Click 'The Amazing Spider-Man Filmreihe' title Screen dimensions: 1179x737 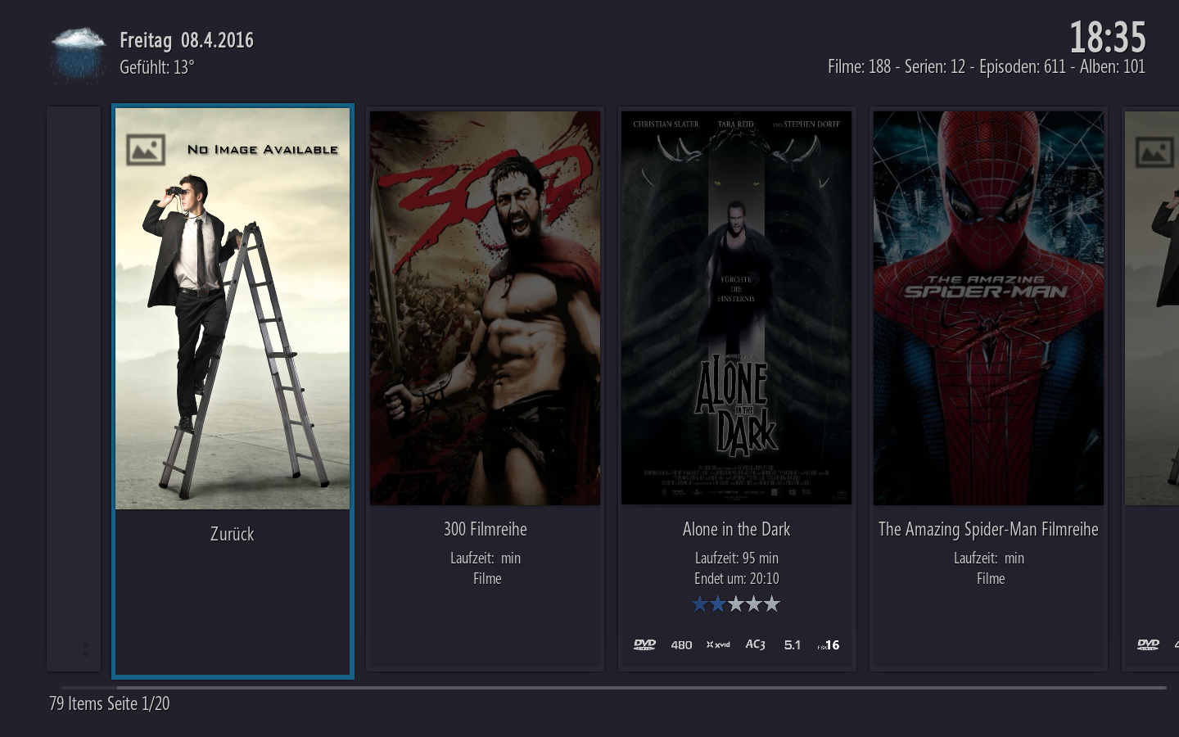click(988, 530)
